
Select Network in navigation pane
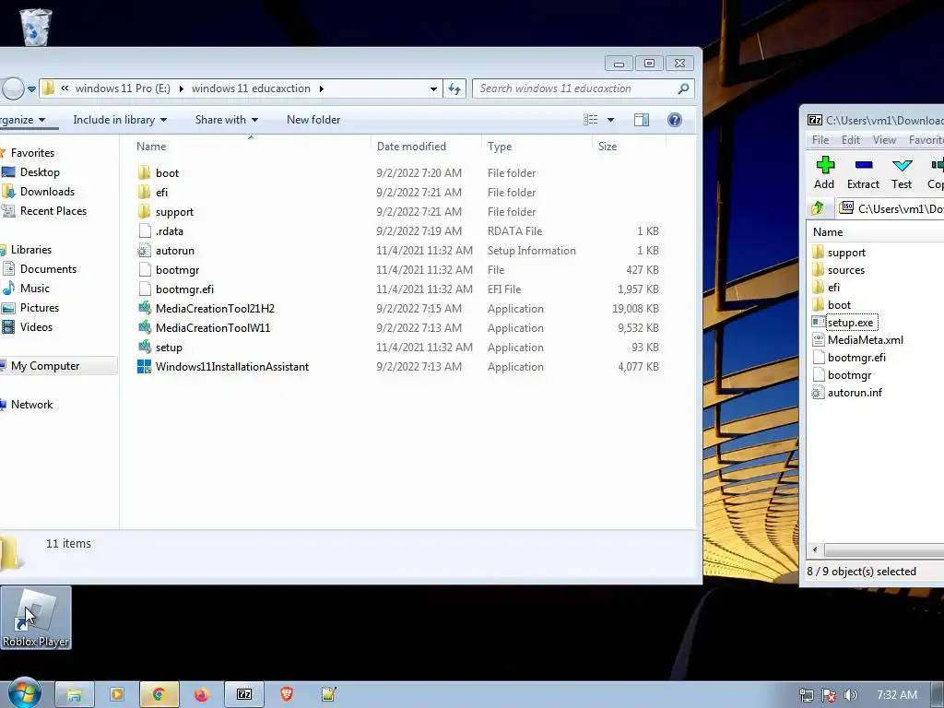point(31,405)
